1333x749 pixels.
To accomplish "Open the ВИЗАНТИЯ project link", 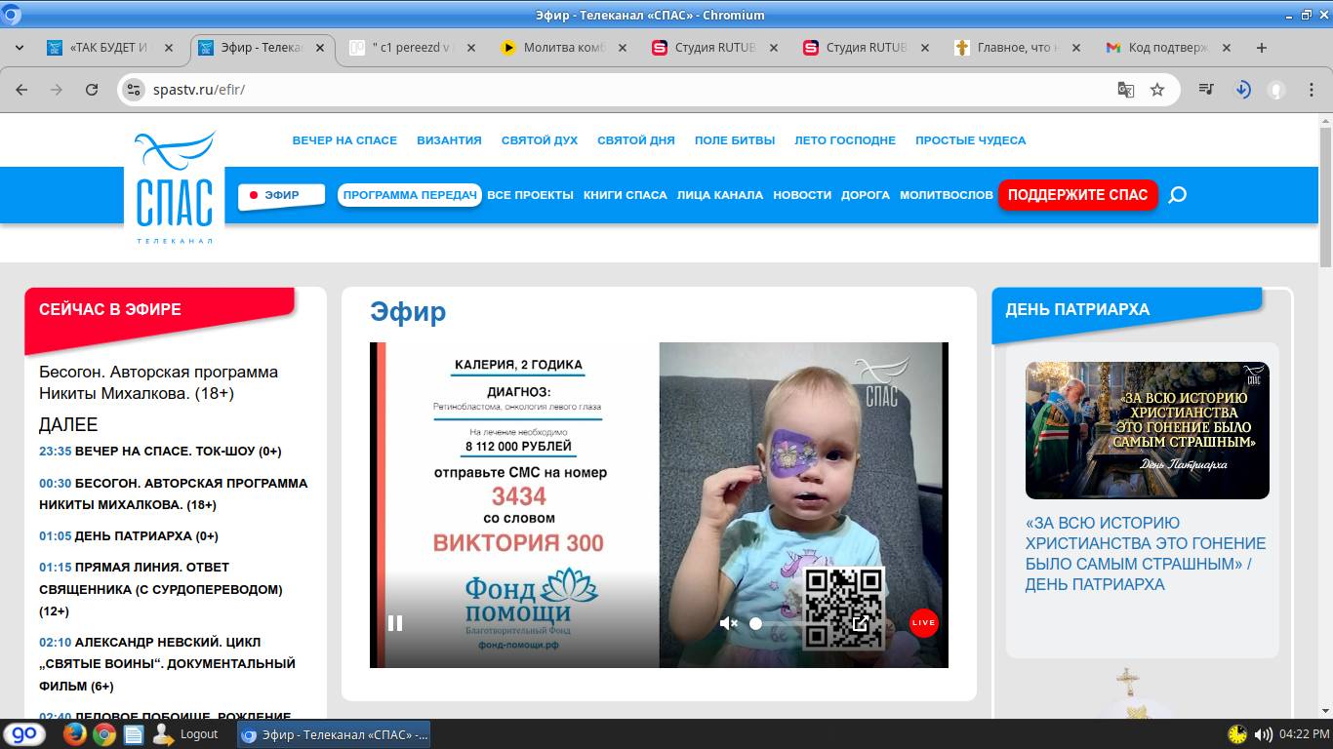I will (449, 140).
